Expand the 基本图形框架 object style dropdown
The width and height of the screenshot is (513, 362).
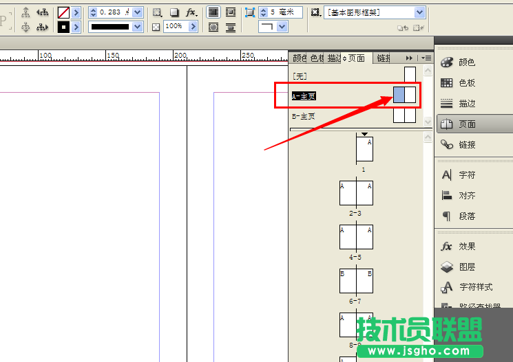click(x=419, y=12)
